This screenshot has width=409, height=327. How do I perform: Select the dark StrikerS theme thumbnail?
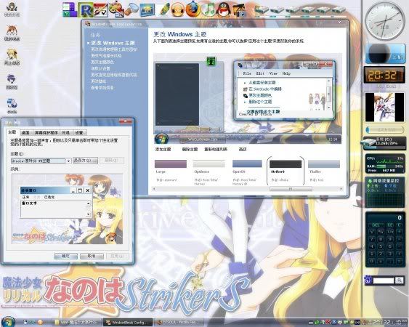[286, 164]
